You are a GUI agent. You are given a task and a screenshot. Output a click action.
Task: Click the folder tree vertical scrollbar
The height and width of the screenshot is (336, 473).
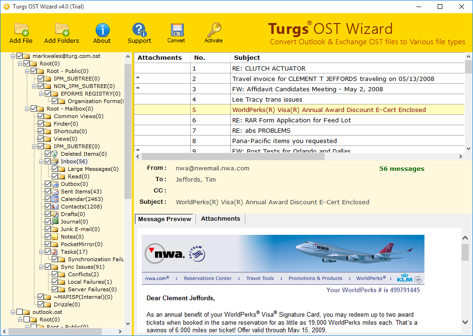pos(128,131)
